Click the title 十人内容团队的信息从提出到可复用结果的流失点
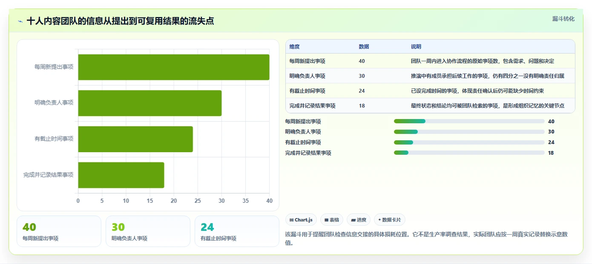 tap(120, 21)
